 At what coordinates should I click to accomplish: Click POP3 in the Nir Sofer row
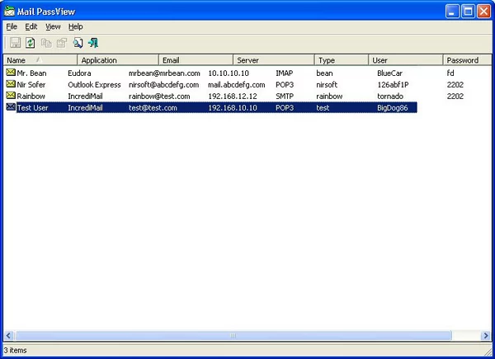[x=285, y=85]
